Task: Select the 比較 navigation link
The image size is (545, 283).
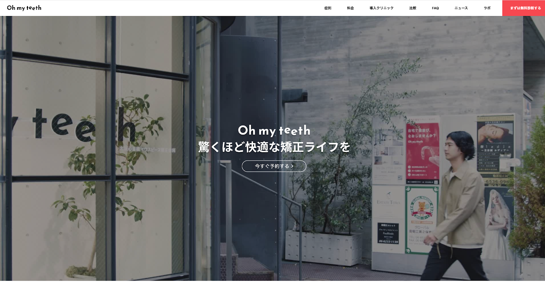Action: click(413, 8)
